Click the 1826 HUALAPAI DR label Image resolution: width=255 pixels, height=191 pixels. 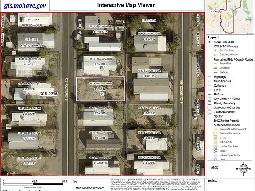coord(100,108)
